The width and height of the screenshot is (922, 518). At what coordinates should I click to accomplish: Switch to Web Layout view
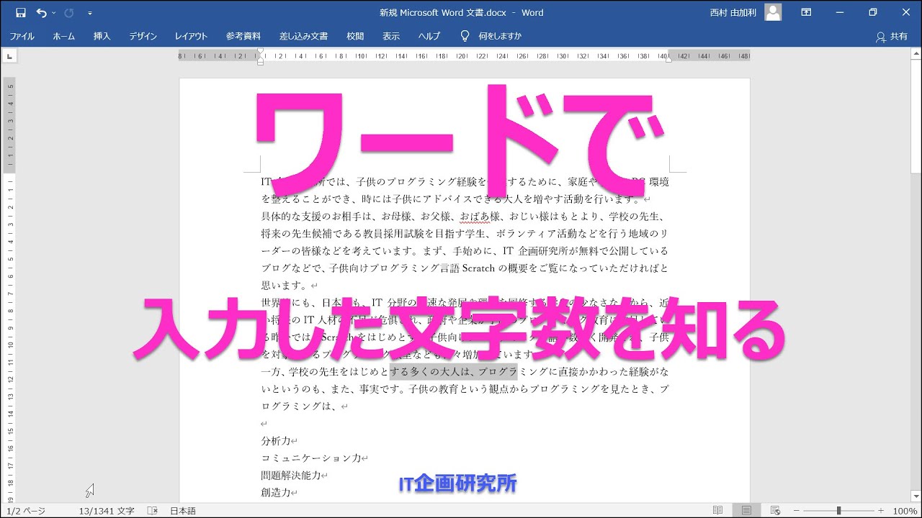point(775,511)
